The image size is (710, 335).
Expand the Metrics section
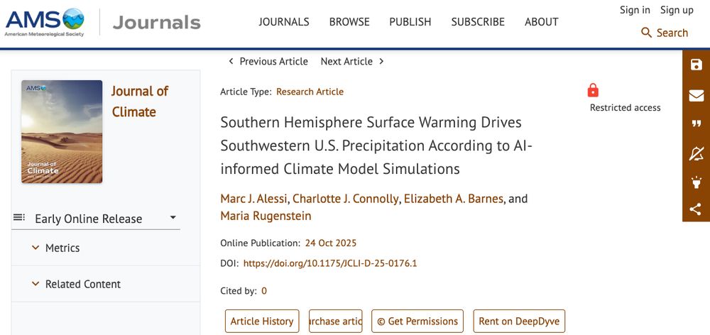click(35, 248)
